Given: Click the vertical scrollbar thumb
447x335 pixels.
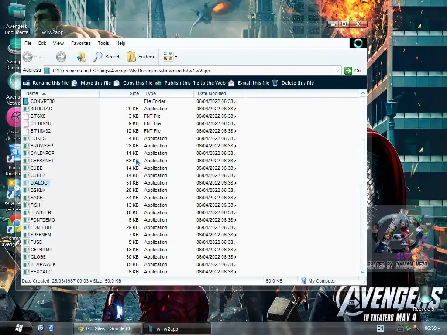Looking at the screenshot, I should 363,140.
